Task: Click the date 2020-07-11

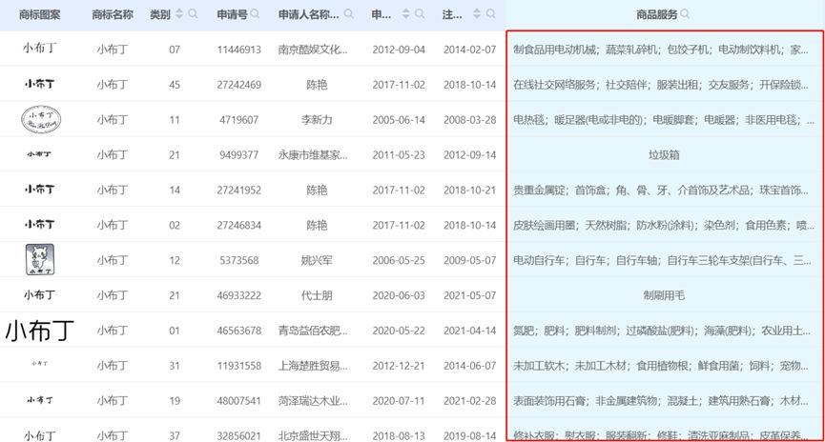Action: [399, 401]
